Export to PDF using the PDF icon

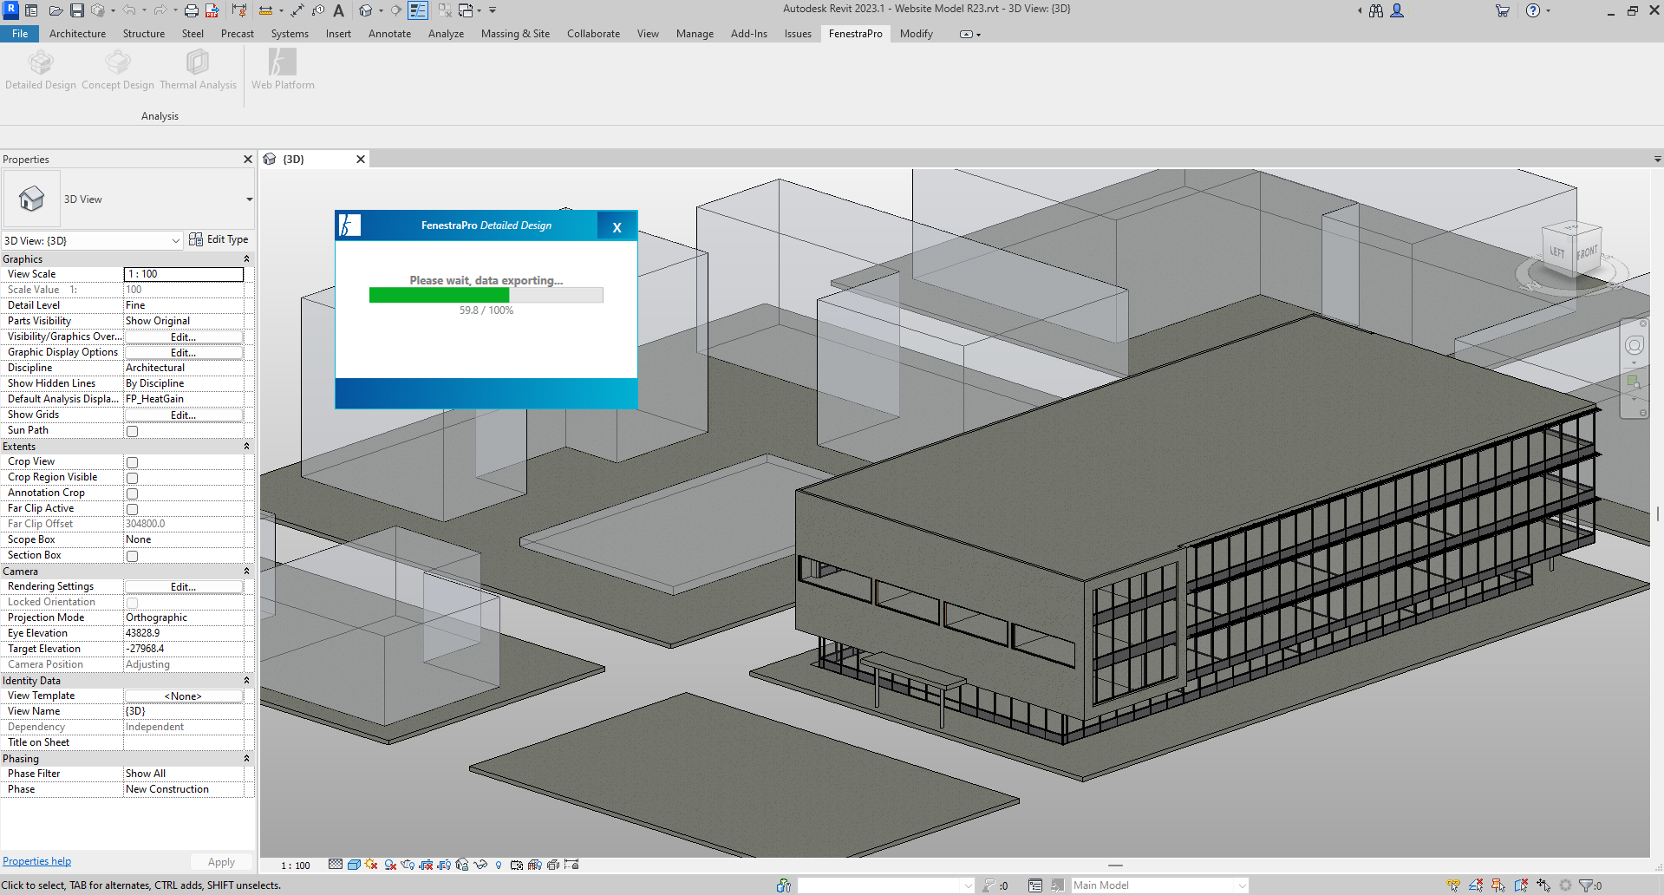click(212, 10)
